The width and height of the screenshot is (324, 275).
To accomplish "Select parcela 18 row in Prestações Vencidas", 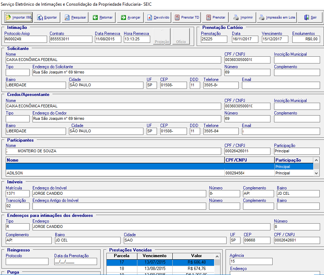I will 160,269.
